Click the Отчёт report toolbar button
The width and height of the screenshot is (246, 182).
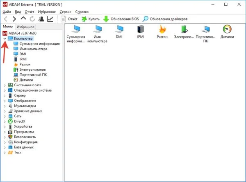point(69,19)
